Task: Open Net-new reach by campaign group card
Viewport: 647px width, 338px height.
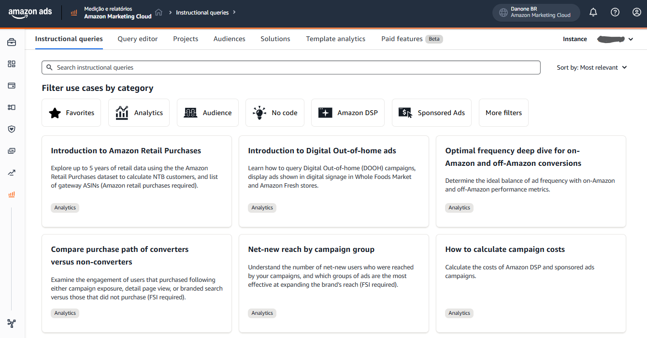Action: (334, 283)
